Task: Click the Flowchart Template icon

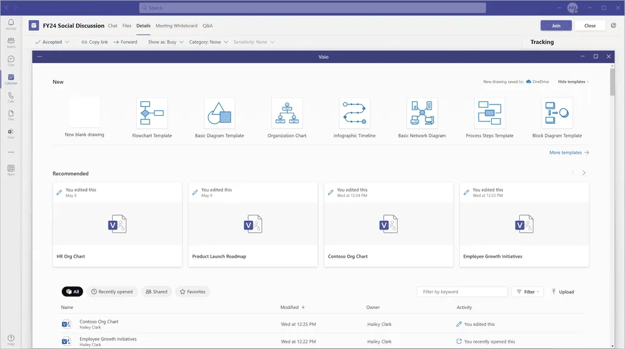Action: pos(152,113)
